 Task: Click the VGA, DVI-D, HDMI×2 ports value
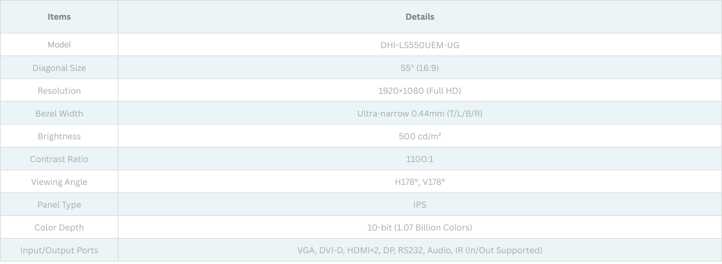coord(419,250)
